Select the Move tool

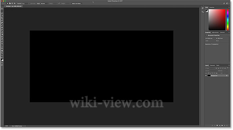pyautogui.click(x=2, y=9)
